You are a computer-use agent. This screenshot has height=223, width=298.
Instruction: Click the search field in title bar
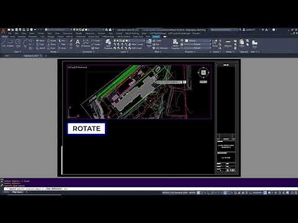[224, 30]
